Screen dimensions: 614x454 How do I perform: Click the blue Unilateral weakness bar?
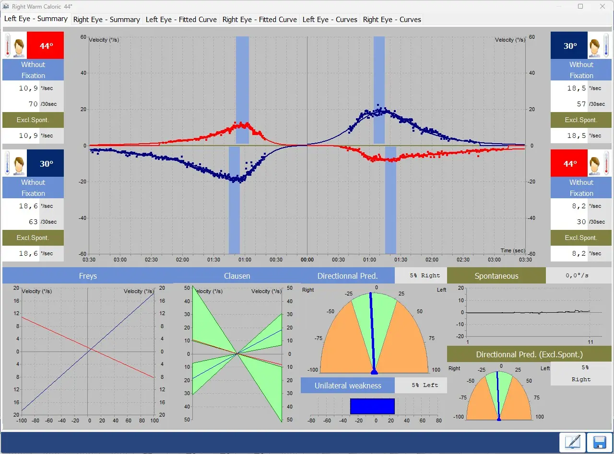tap(372, 406)
